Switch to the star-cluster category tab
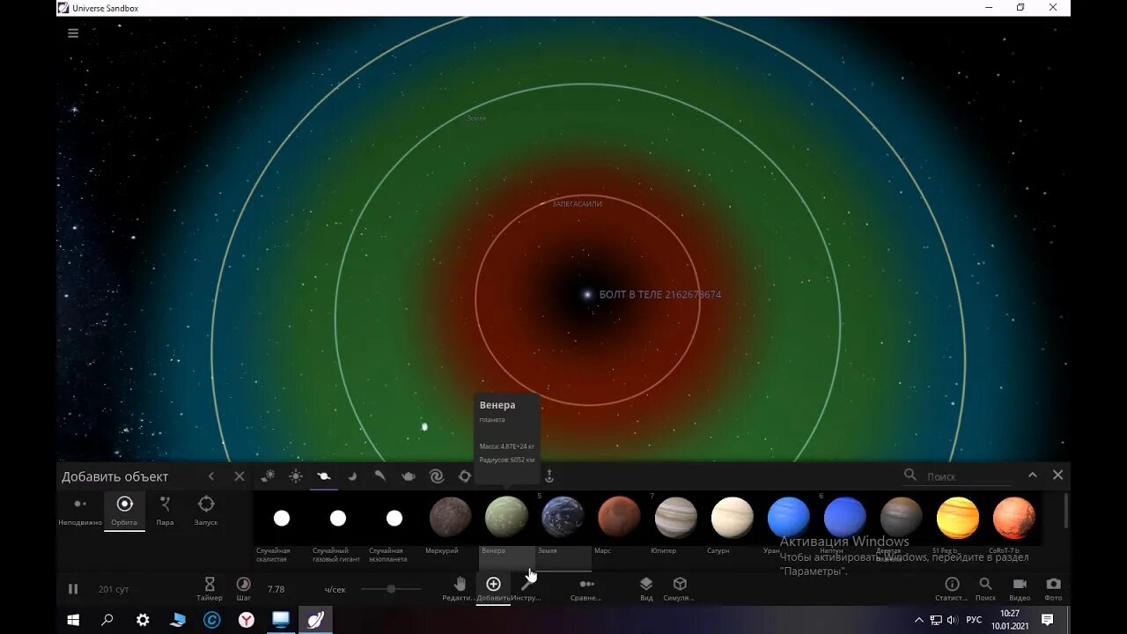 268,476
